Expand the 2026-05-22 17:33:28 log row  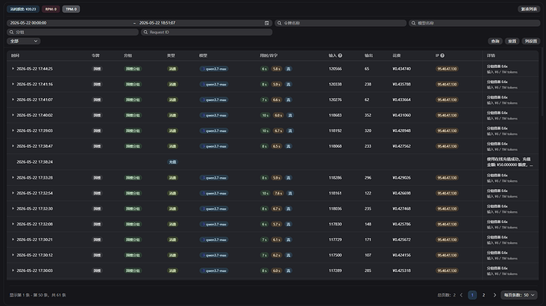tap(13, 178)
